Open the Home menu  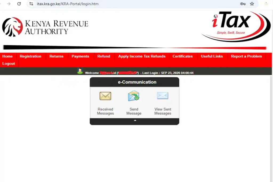(7, 56)
